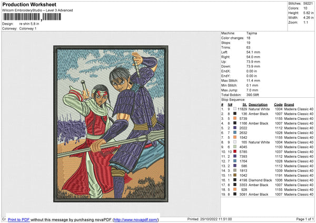The width and height of the screenshot is (316, 223).
Task: Click the Min Stitch value 0.1 mm
Action: point(252,85)
